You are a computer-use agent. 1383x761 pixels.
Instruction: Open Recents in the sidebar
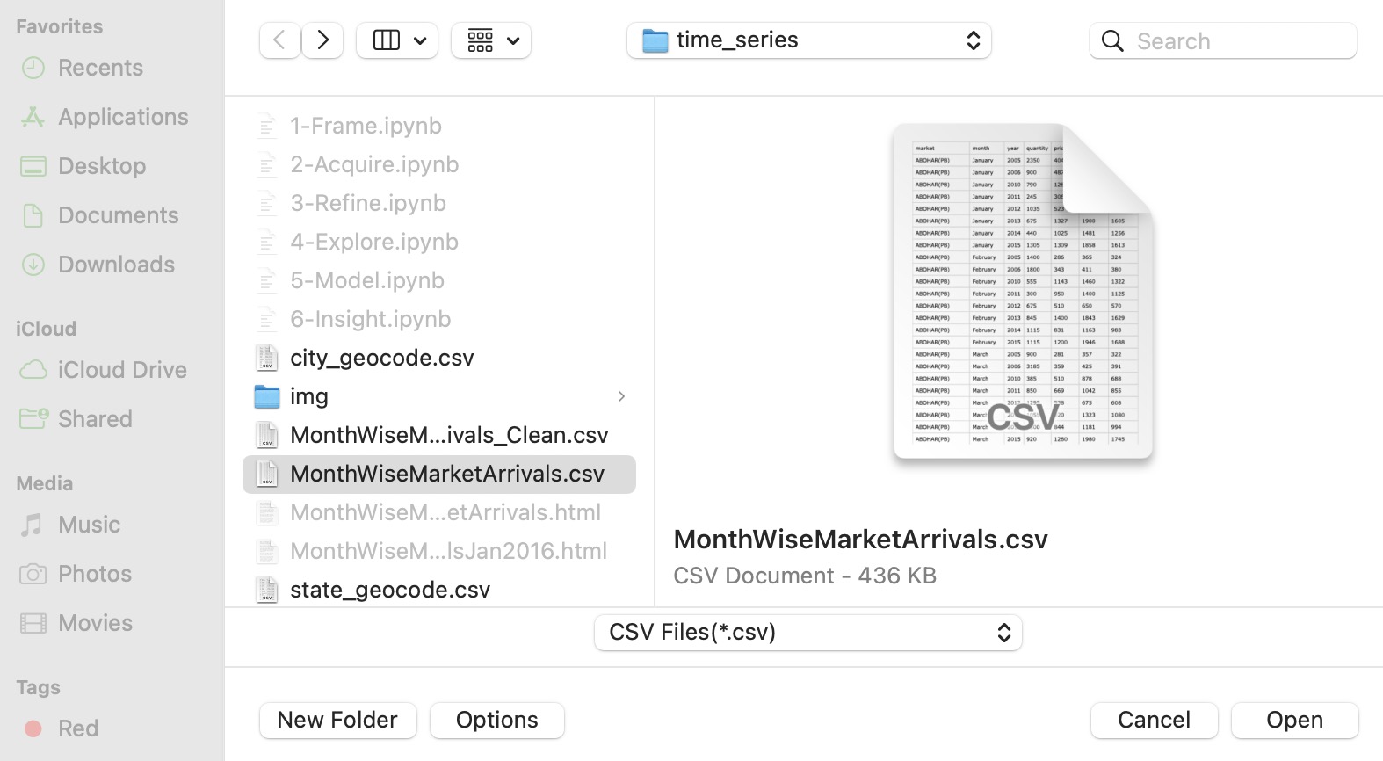point(100,68)
